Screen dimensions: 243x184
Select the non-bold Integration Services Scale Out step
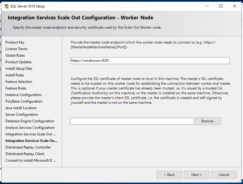[x=30, y=134]
